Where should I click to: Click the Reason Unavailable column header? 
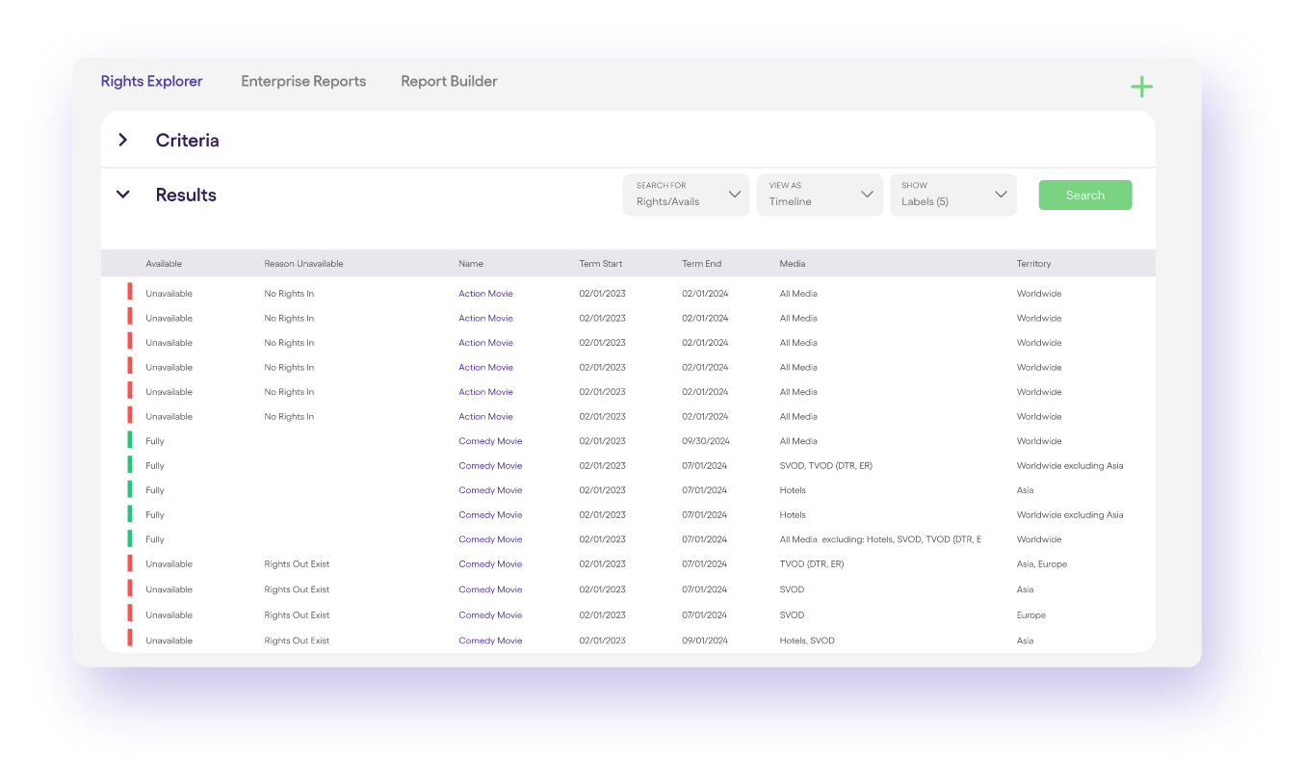[x=303, y=264]
